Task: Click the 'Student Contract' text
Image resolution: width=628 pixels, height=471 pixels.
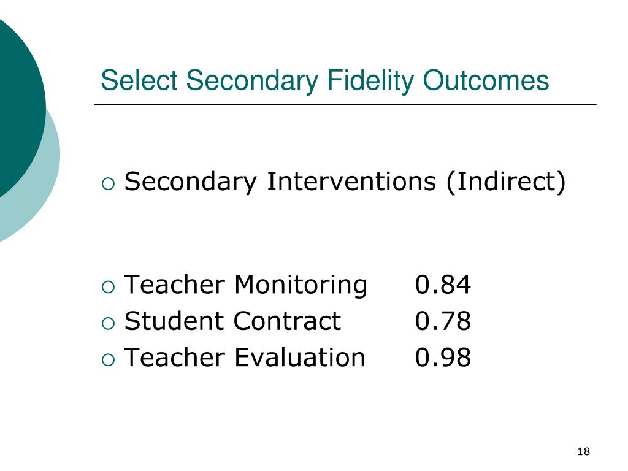Action: tap(232, 321)
